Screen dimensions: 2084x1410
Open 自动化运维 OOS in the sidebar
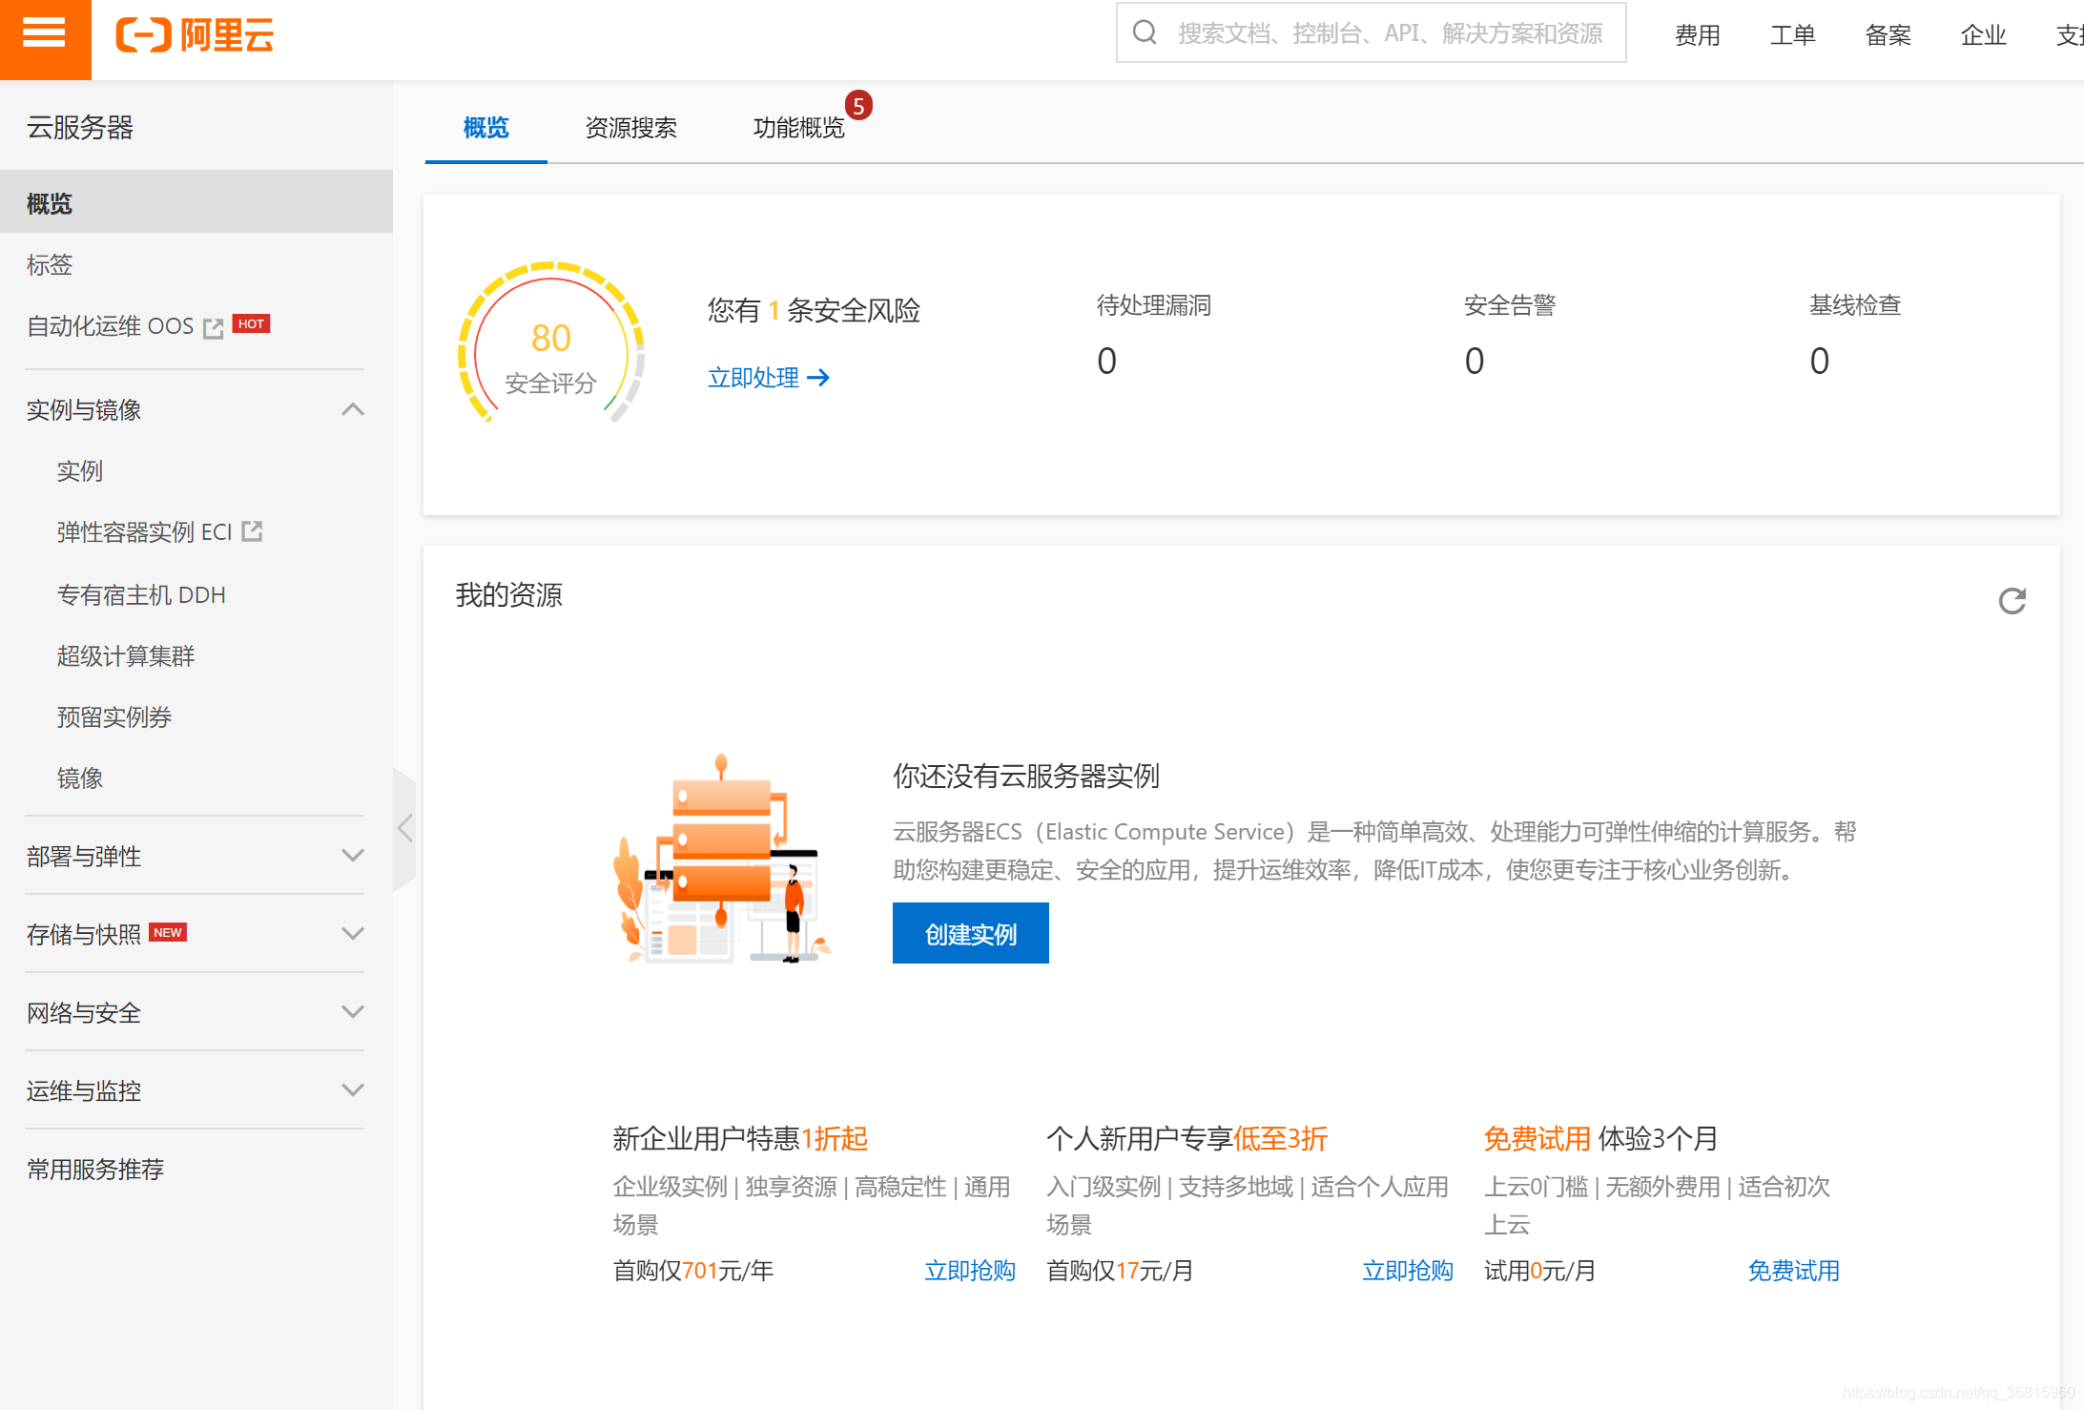[111, 326]
